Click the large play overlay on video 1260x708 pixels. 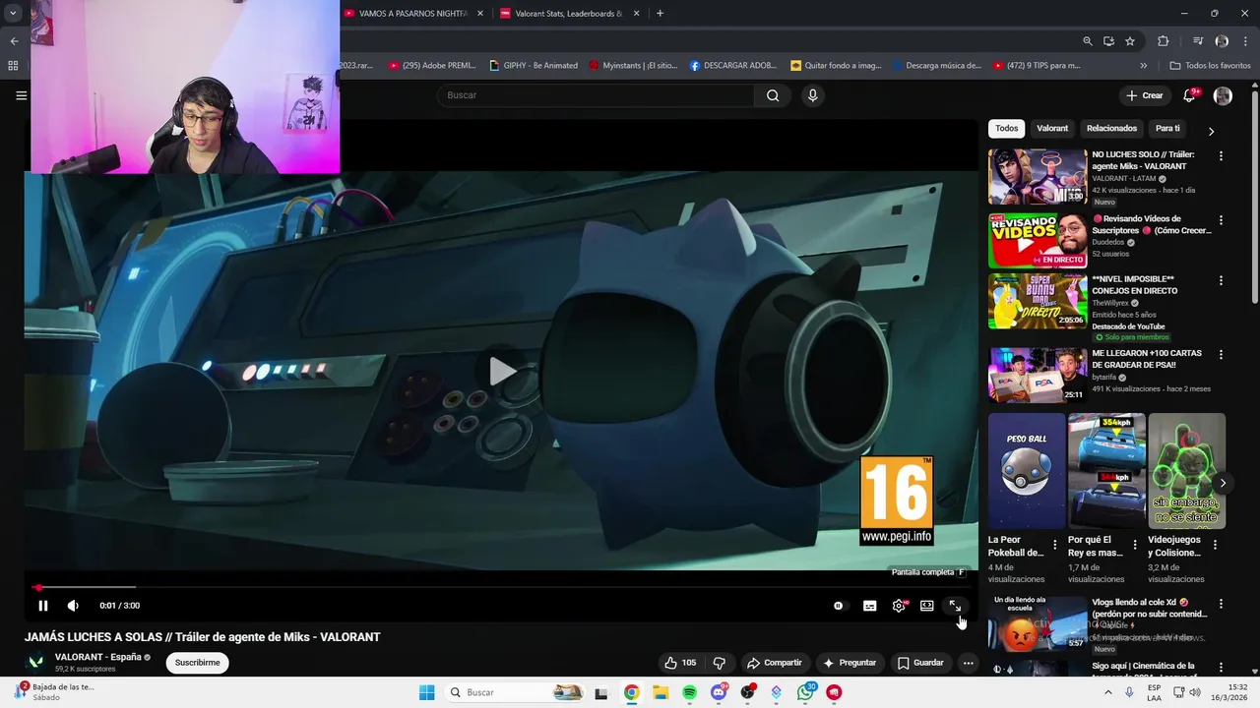point(502,371)
